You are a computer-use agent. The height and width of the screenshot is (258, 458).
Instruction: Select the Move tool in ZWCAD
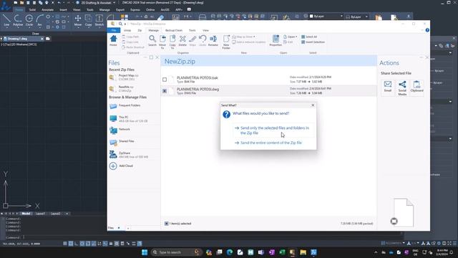click(x=78, y=21)
